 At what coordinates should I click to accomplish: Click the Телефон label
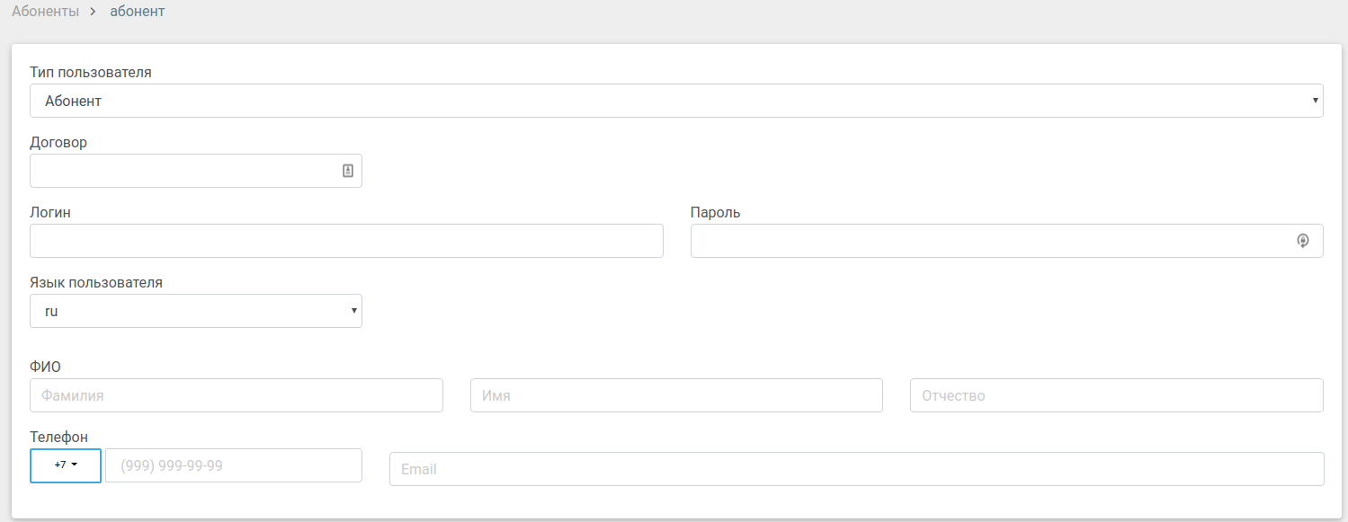coord(59,437)
